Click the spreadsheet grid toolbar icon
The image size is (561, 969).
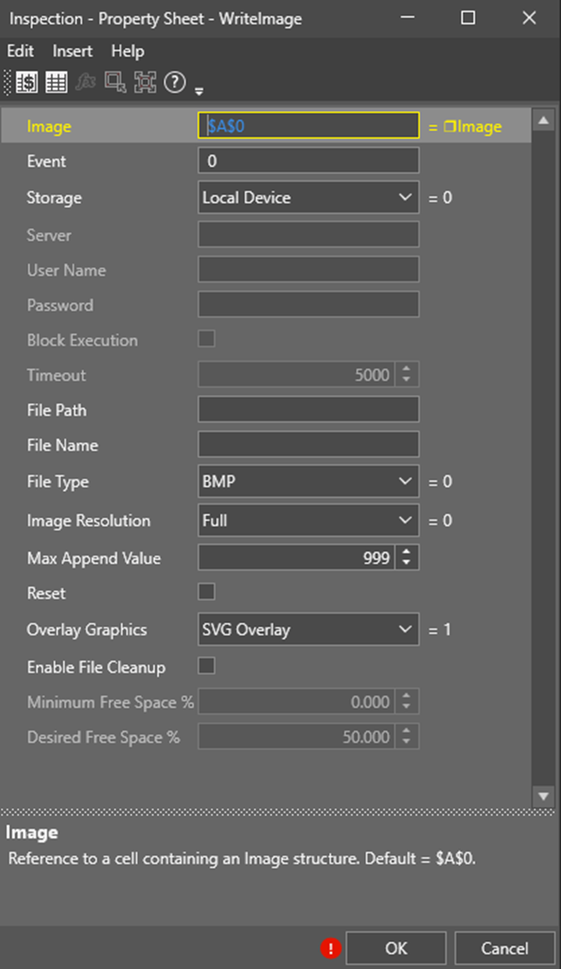click(x=56, y=83)
